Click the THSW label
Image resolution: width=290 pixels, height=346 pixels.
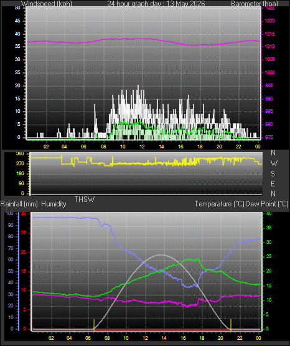tap(85, 199)
